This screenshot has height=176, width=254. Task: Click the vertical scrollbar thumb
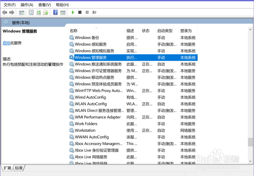tap(250, 142)
